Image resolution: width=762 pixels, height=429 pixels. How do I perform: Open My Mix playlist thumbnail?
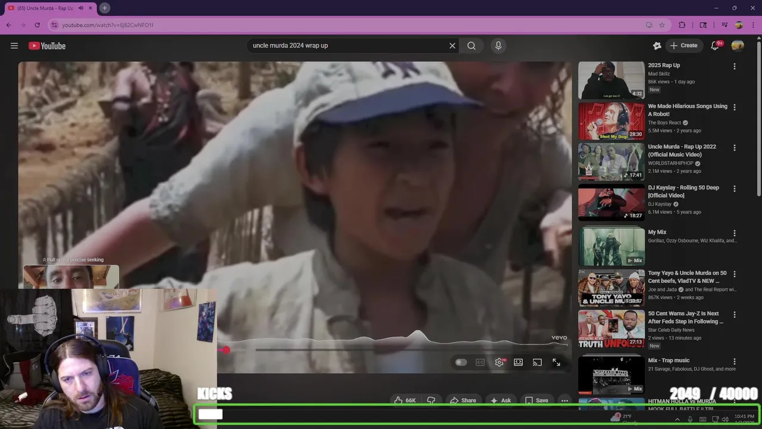(611, 247)
